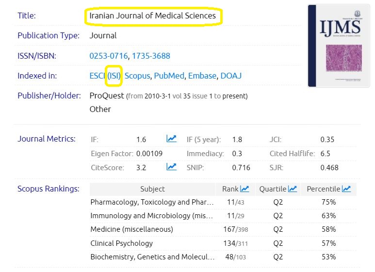
Task: Open ISSN link 0253-0716
Action: click(109, 56)
